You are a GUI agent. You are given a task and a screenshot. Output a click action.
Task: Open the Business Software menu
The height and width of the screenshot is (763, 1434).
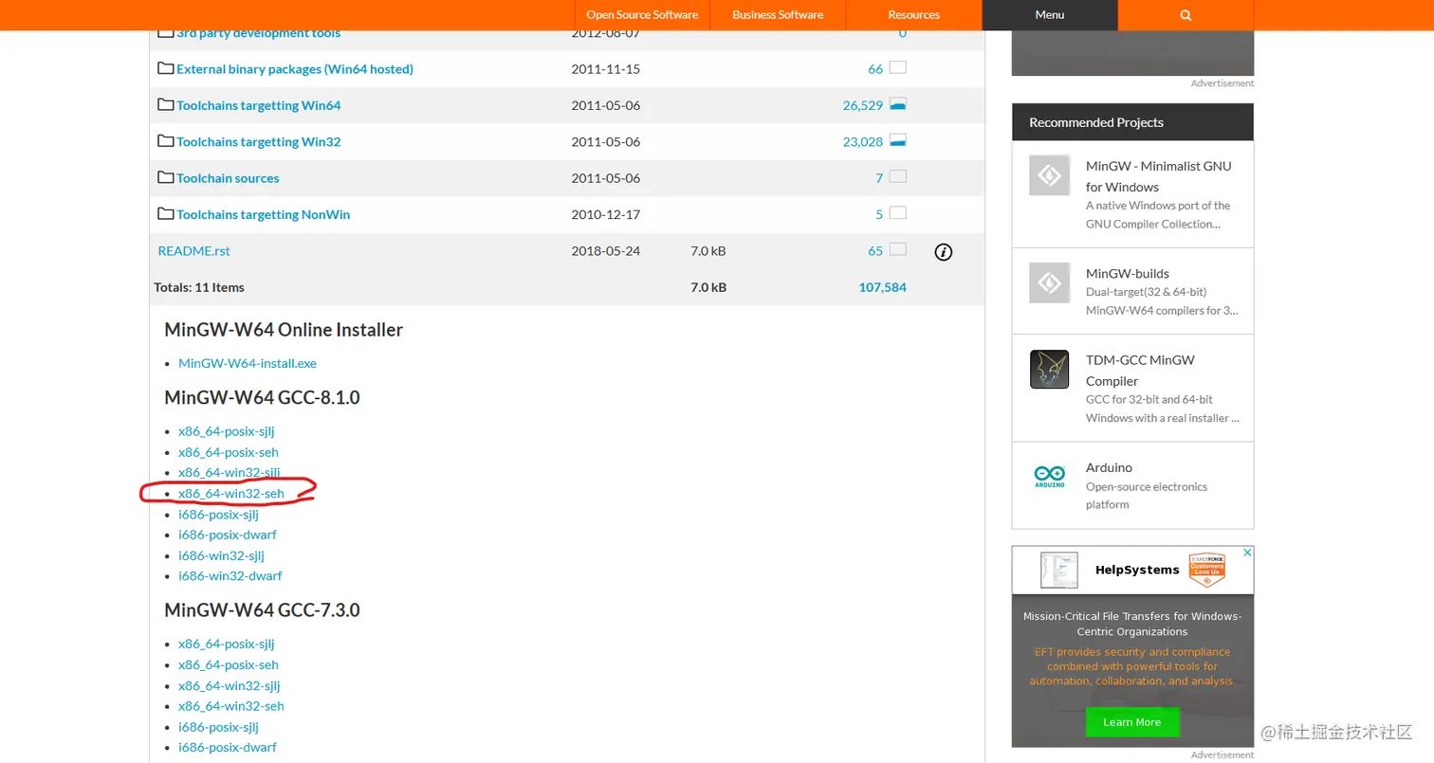point(778,15)
